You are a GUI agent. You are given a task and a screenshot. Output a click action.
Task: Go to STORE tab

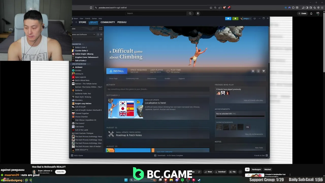[82, 22]
